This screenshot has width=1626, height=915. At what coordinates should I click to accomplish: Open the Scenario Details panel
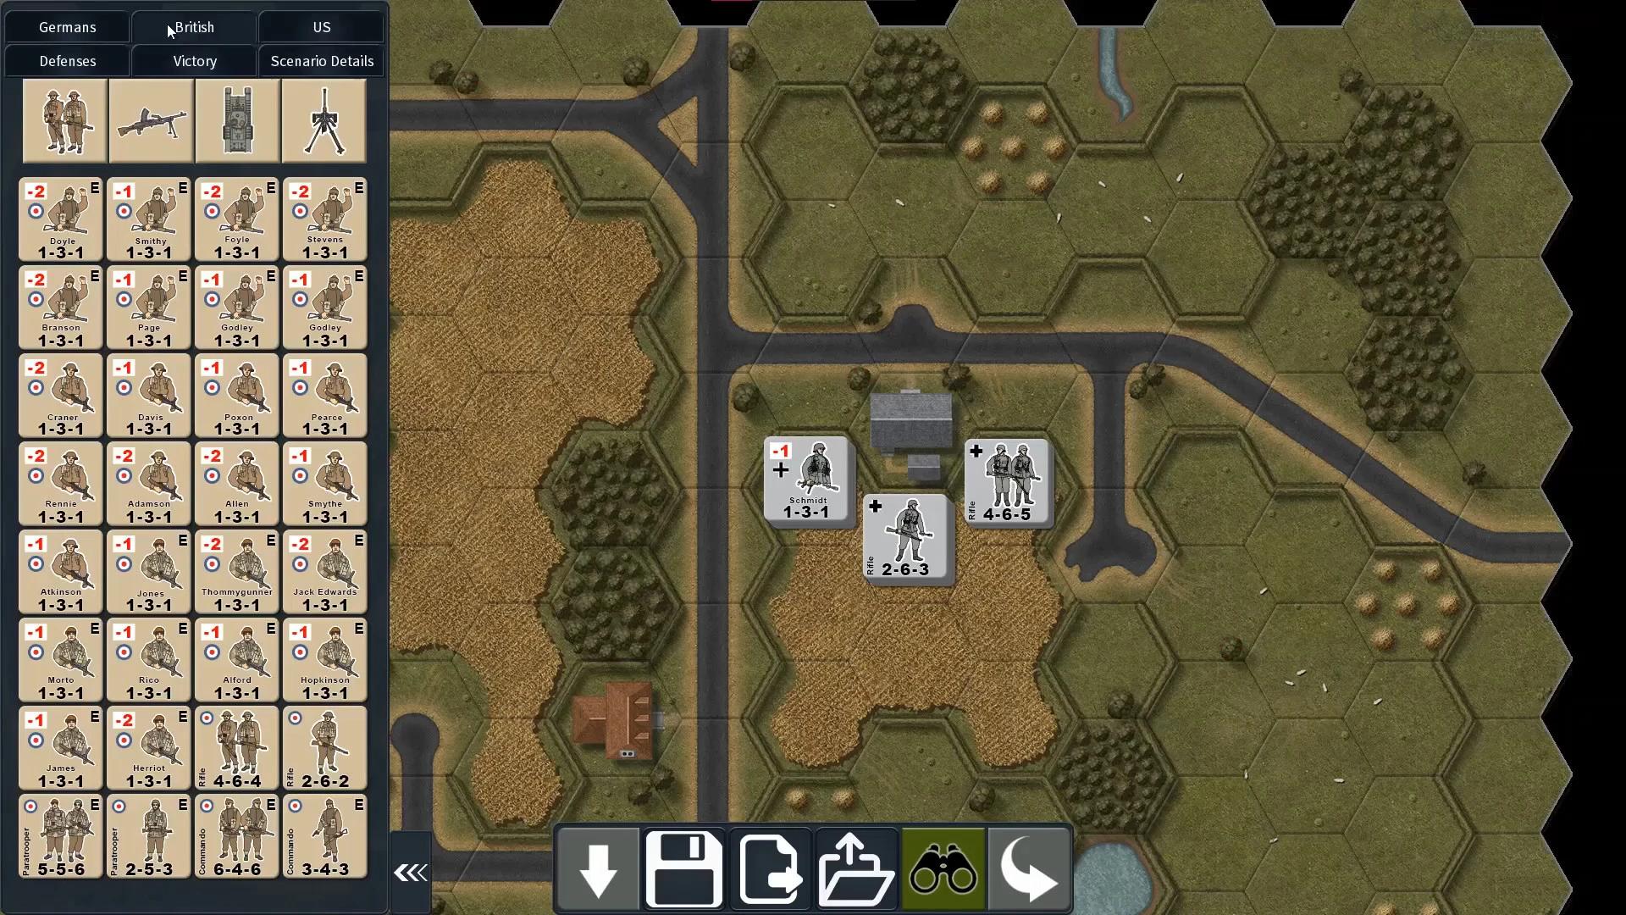coord(322,60)
